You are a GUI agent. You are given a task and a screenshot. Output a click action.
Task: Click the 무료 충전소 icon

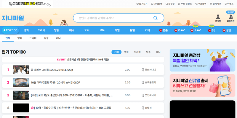(x=179, y=4)
